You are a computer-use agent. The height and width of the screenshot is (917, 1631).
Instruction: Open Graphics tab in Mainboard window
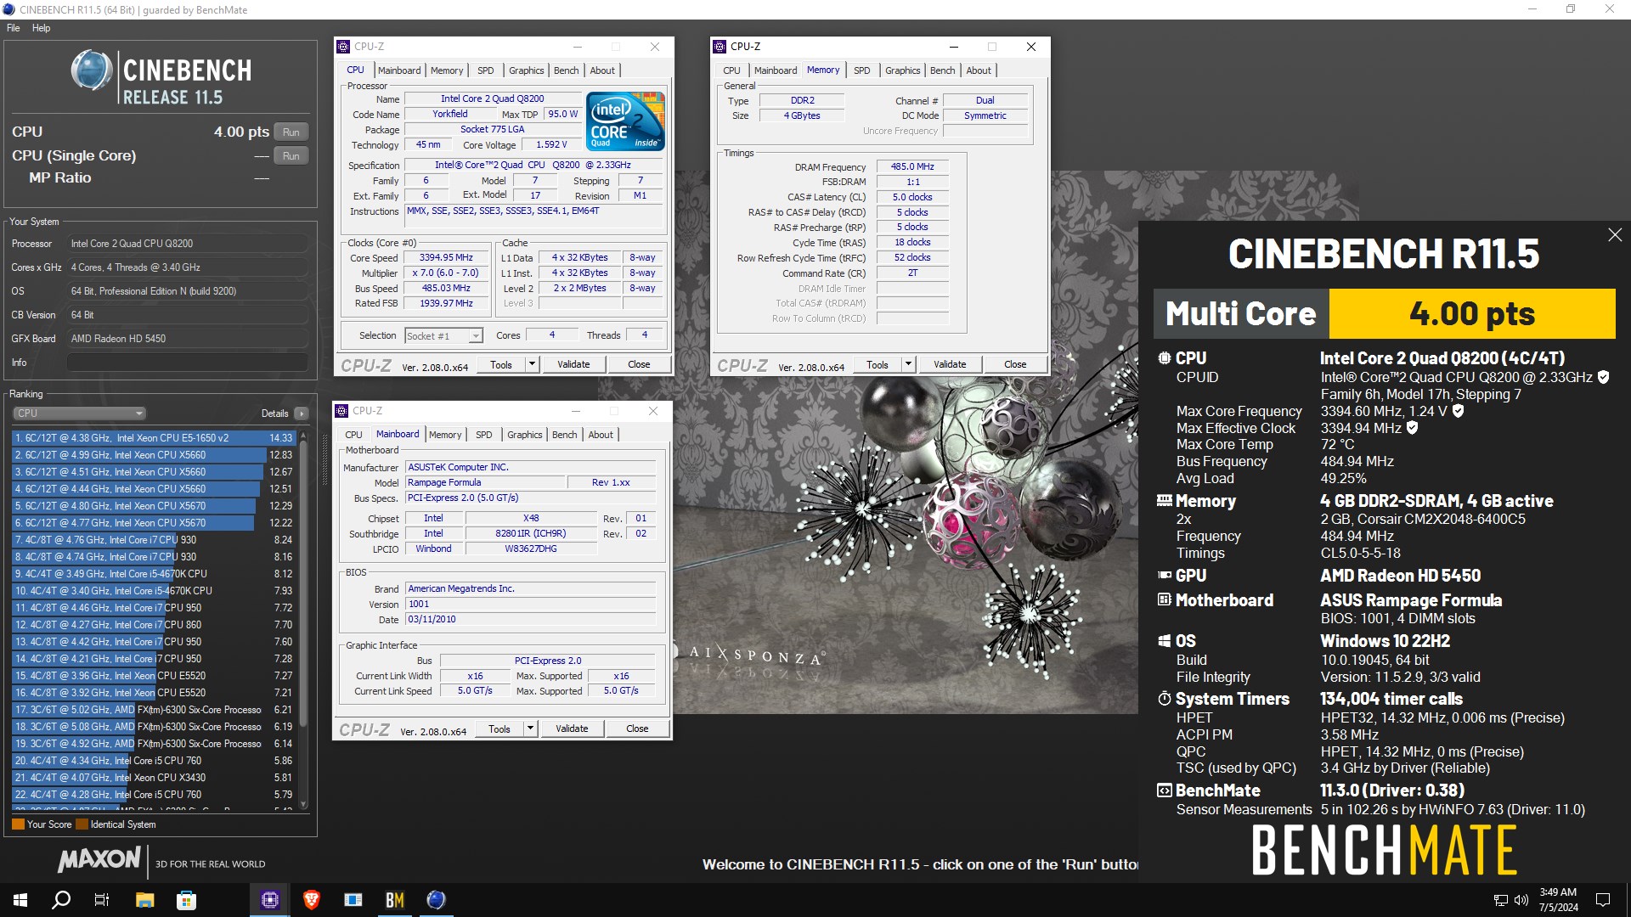tap(524, 435)
